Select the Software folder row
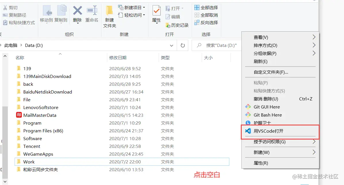The height and width of the screenshot is (185, 344). (x=122, y=138)
